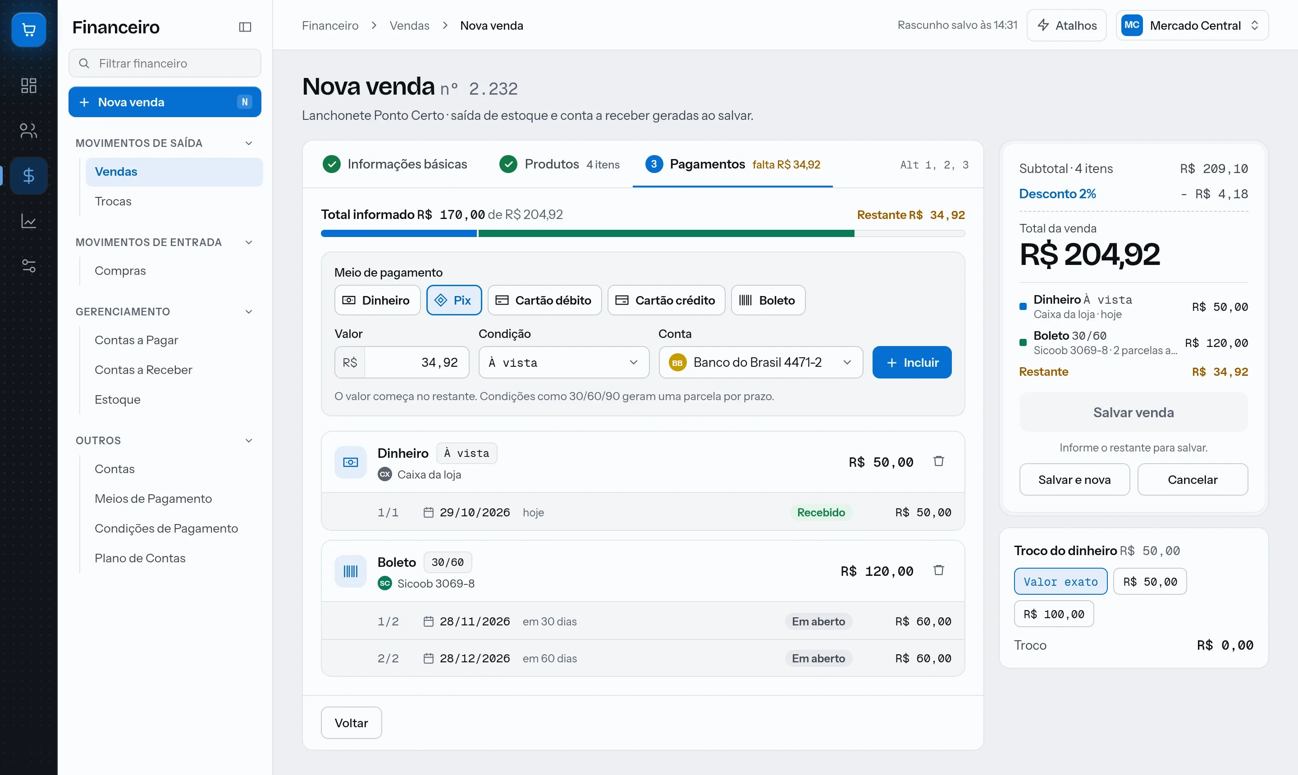
Task: Choose Valor exato change option
Action: pos(1060,581)
